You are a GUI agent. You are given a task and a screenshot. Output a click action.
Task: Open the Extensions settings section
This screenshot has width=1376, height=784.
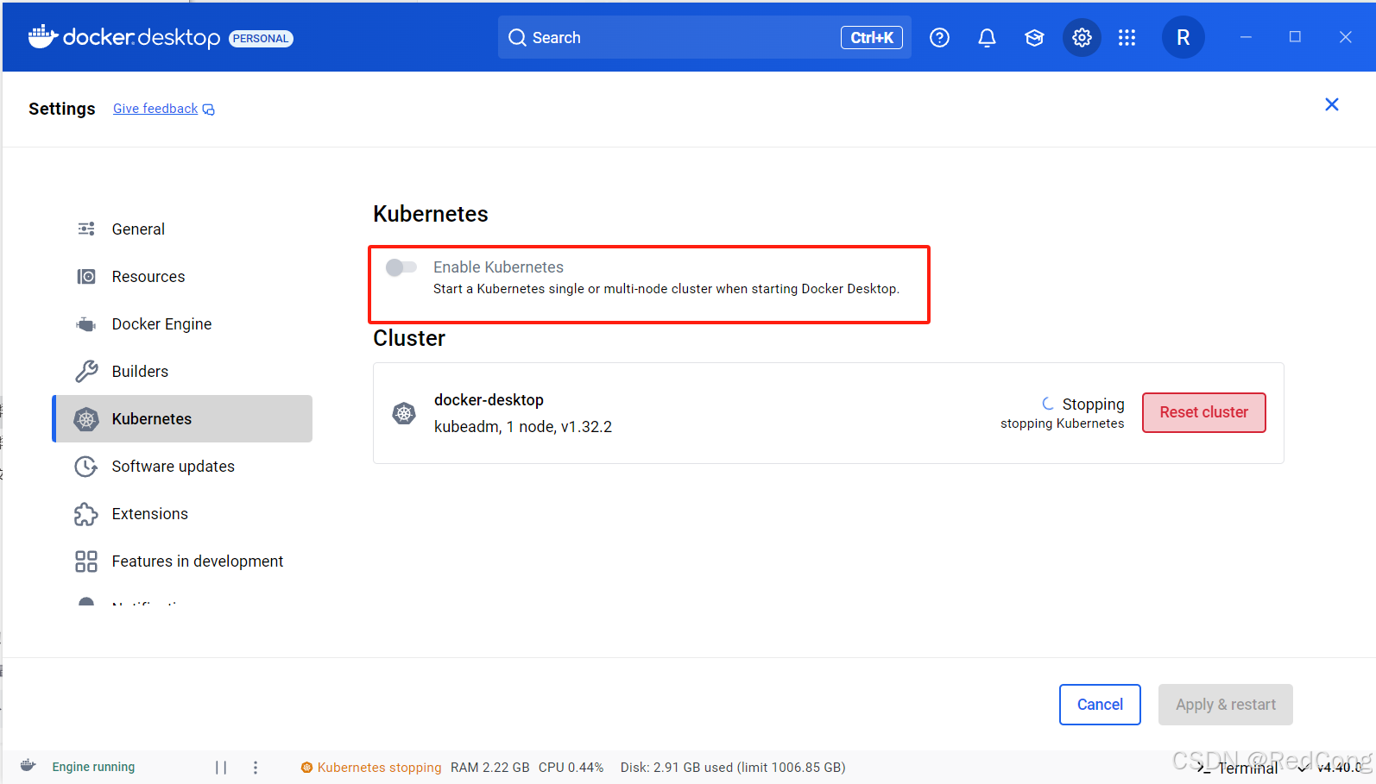[x=182, y=514]
